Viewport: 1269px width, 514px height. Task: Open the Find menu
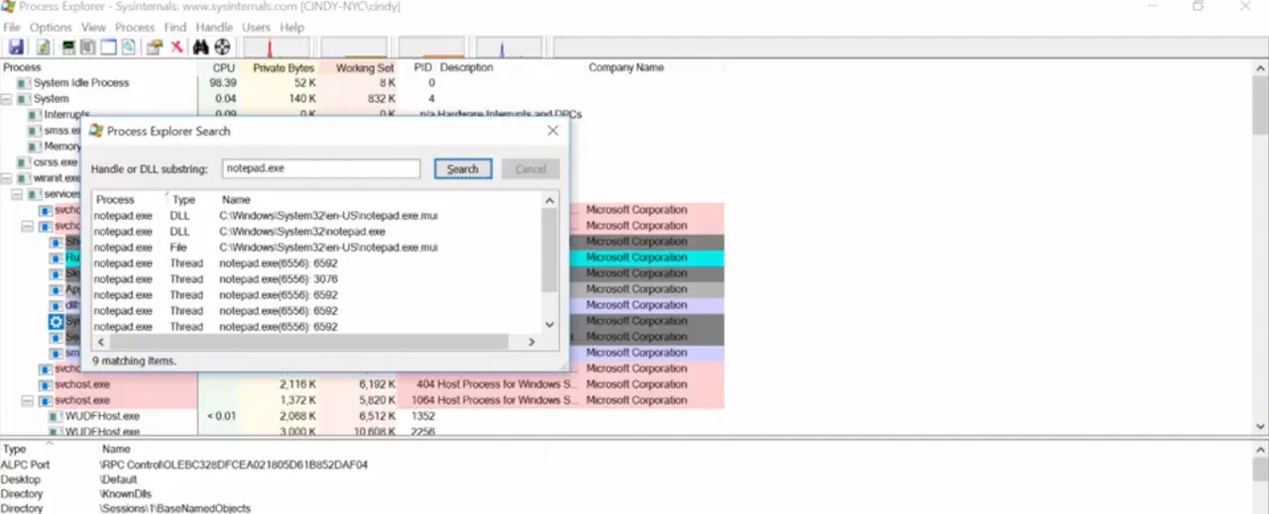click(x=175, y=28)
